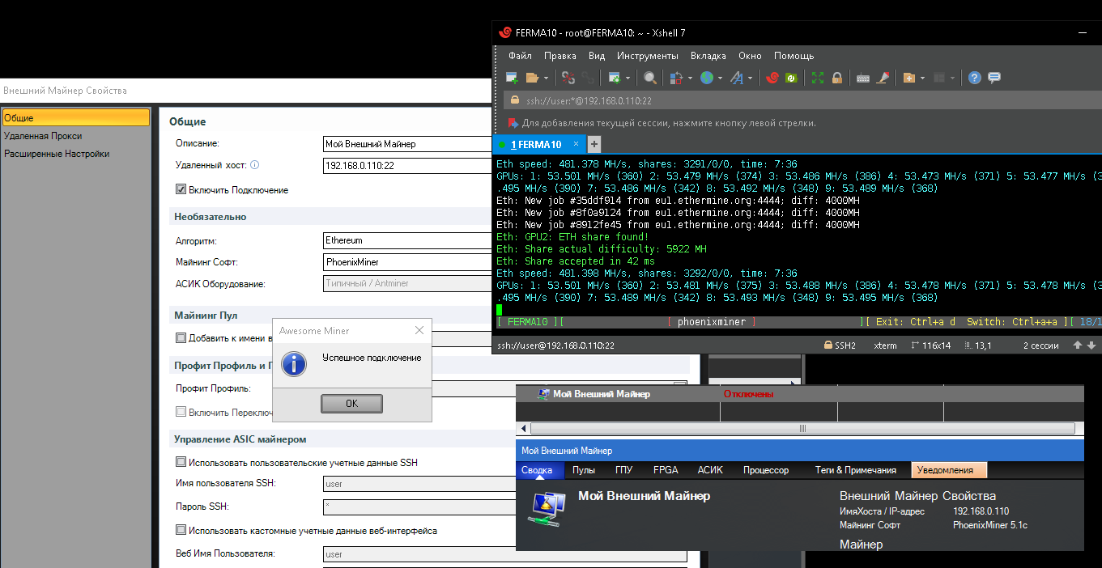Open the Майнинг Софт combo box showing PhoenixMiner
This screenshot has width=1102, height=568.
[407, 262]
